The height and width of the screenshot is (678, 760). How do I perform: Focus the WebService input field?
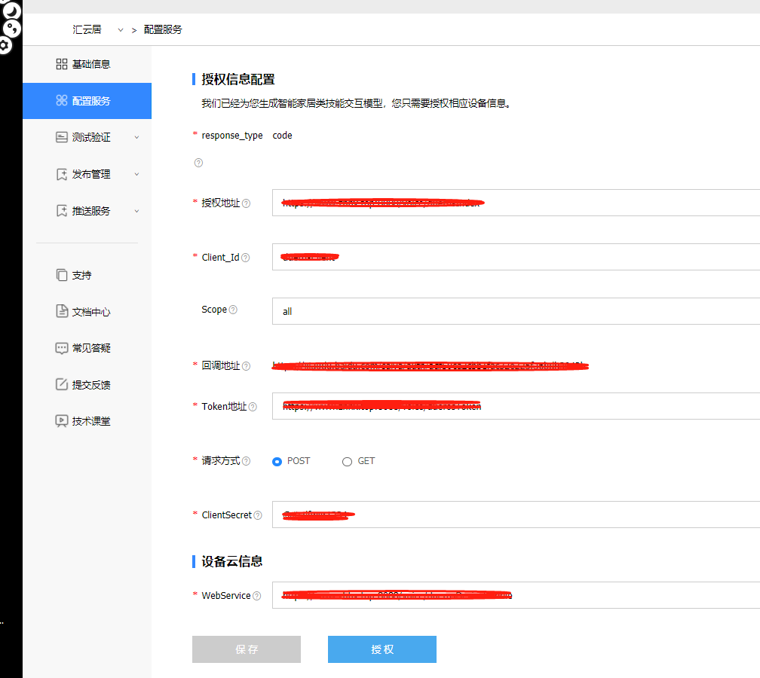516,594
